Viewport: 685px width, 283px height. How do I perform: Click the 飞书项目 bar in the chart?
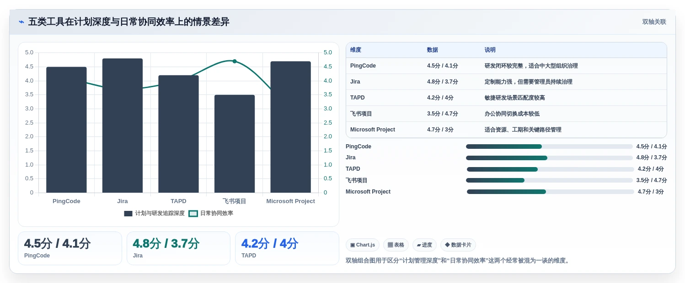[x=235, y=144]
